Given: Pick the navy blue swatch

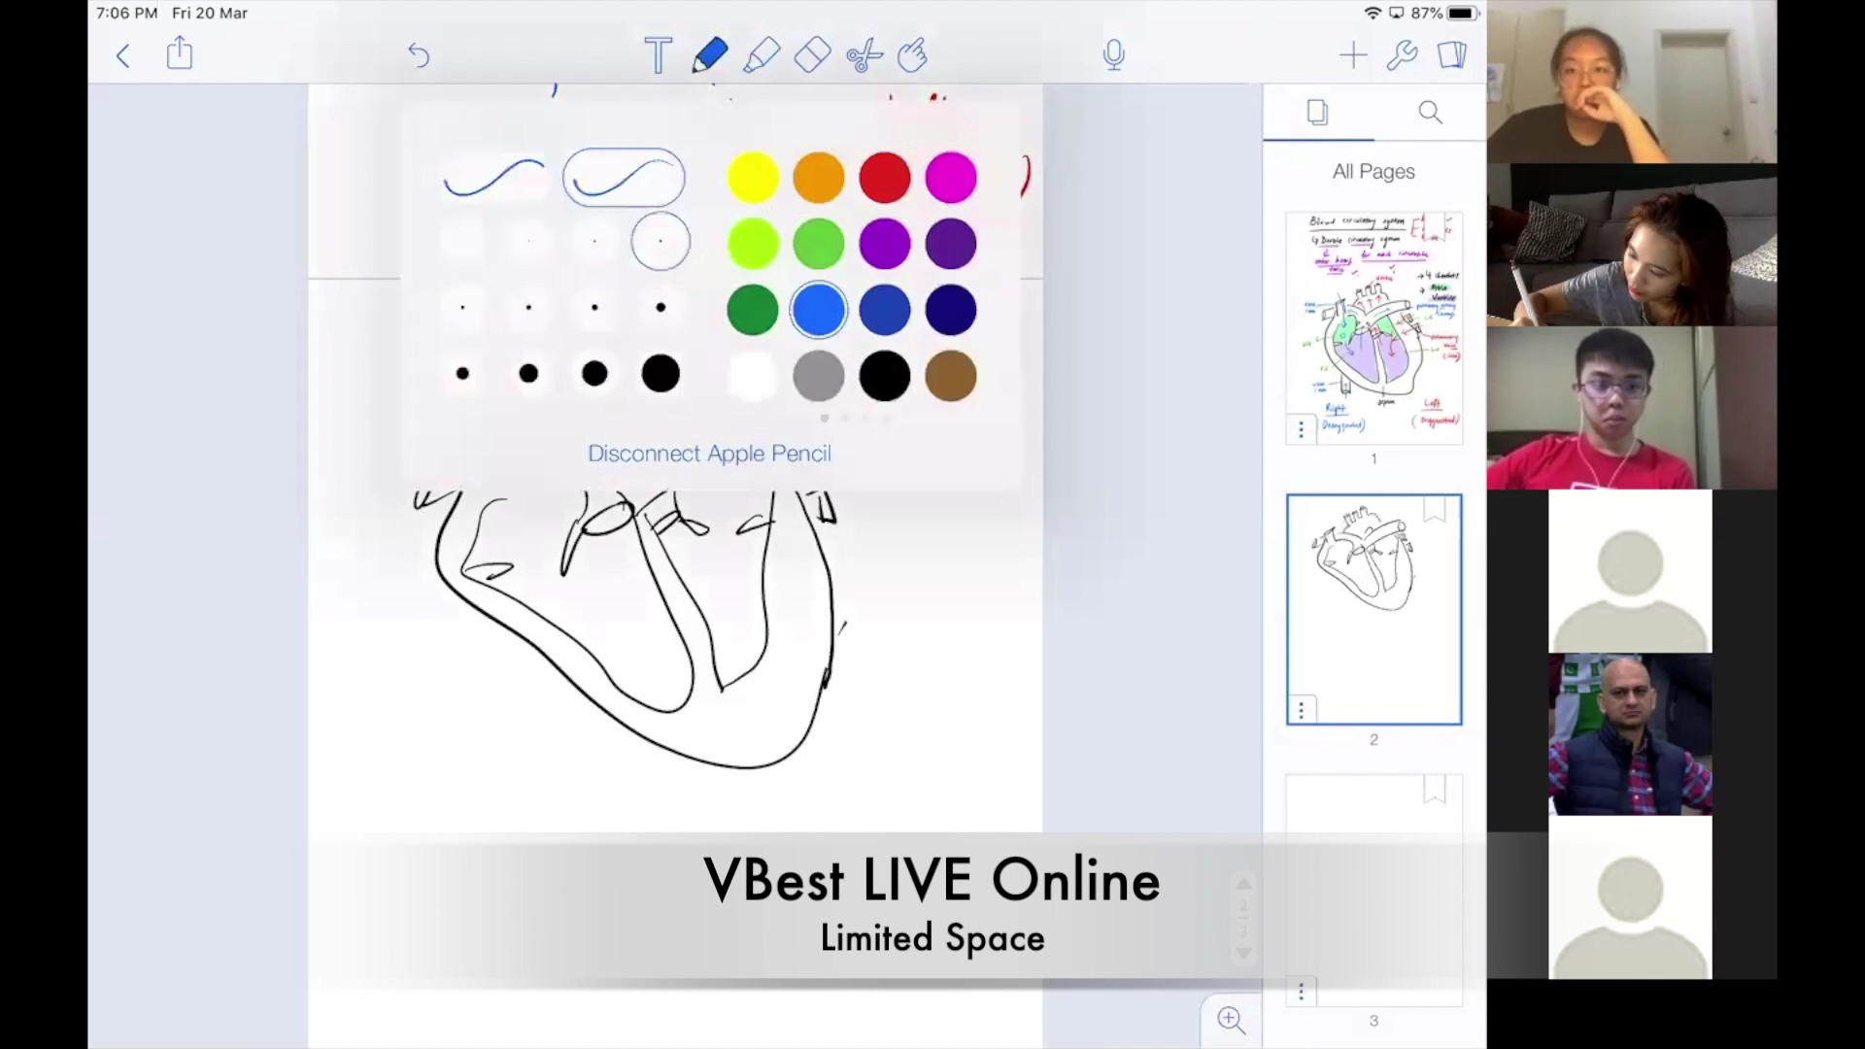Looking at the screenshot, I should point(951,310).
